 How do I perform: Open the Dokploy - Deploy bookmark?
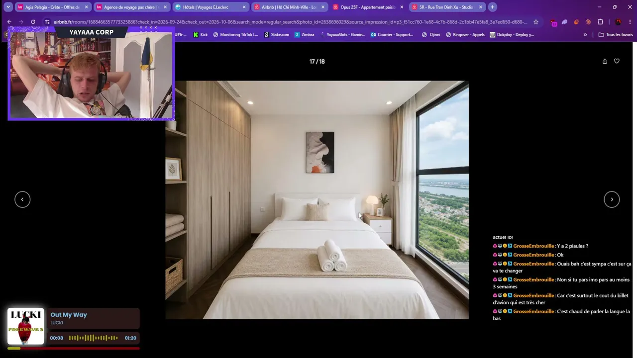(x=512, y=35)
